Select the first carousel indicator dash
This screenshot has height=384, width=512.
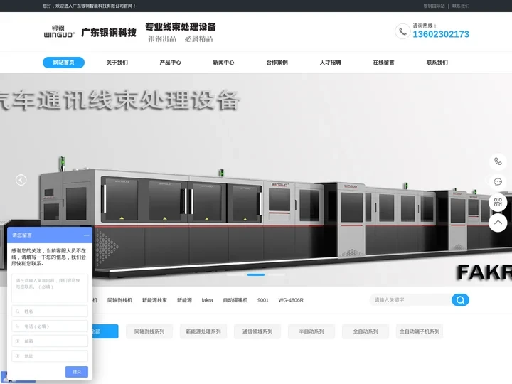(x=235, y=275)
